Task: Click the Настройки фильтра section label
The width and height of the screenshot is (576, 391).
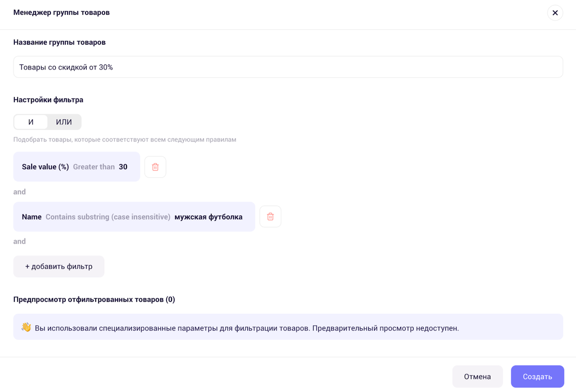Action: [x=48, y=100]
